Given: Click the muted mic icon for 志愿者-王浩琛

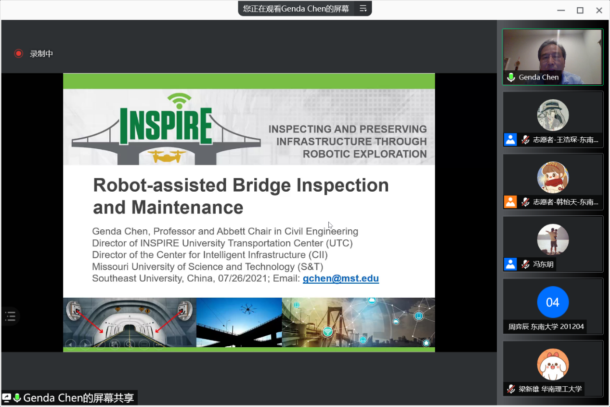Looking at the screenshot, I should pyautogui.click(x=525, y=140).
